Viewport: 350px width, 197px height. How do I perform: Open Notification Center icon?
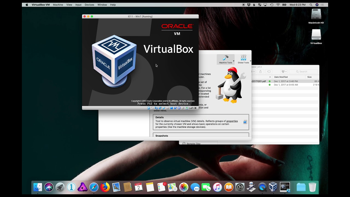[322, 5]
